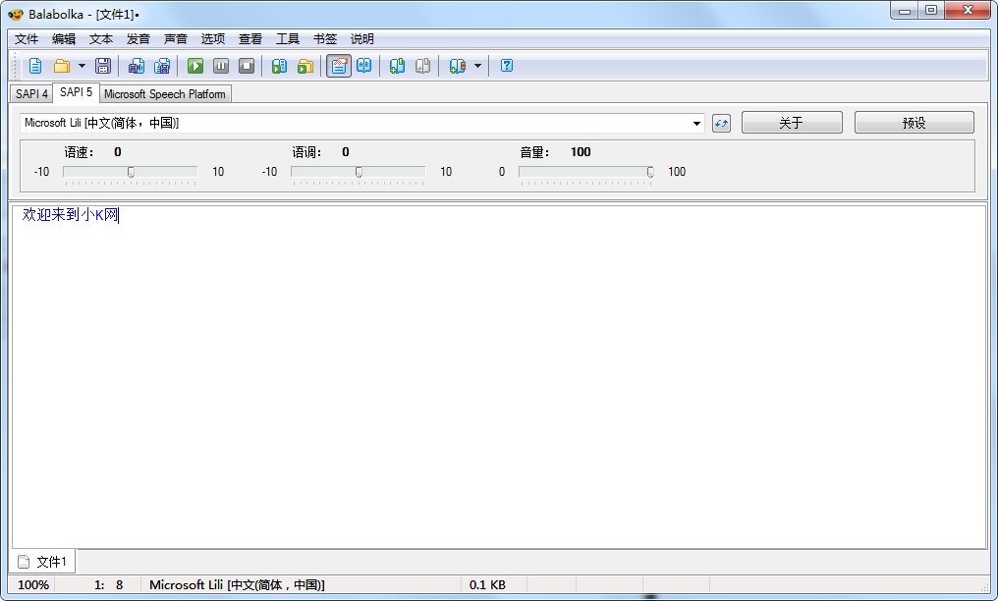
Task: Save the current text file
Action: click(x=102, y=66)
